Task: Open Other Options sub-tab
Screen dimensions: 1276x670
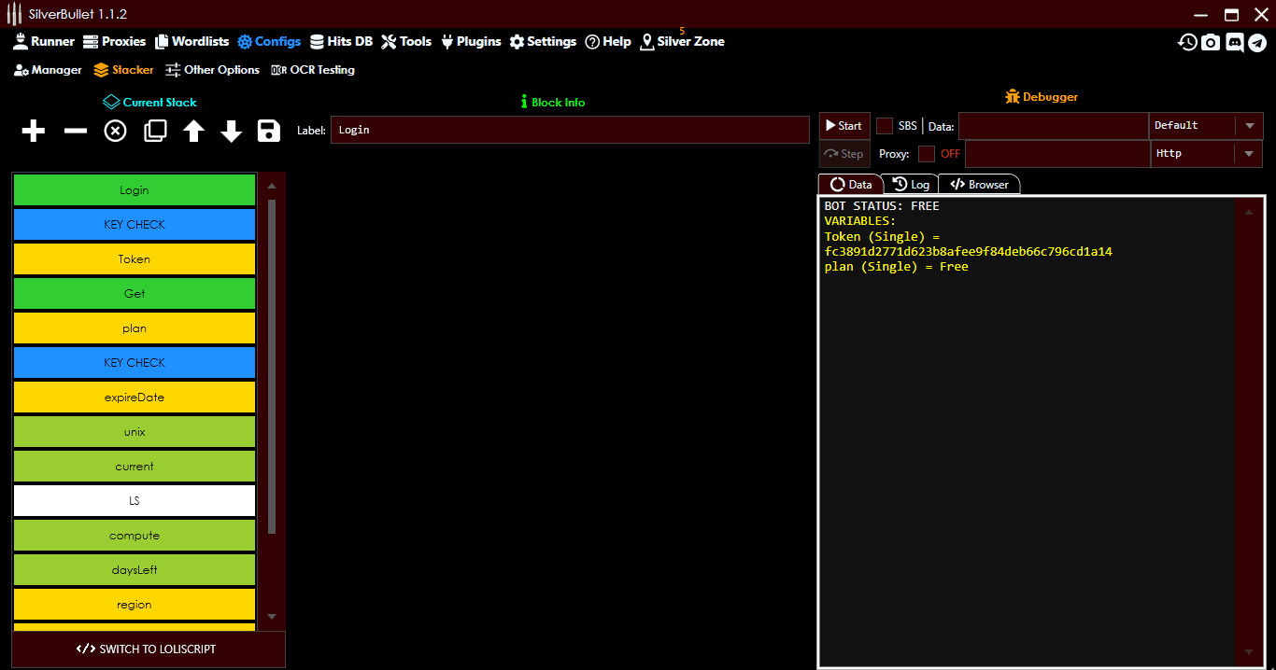Action: (212, 70)
